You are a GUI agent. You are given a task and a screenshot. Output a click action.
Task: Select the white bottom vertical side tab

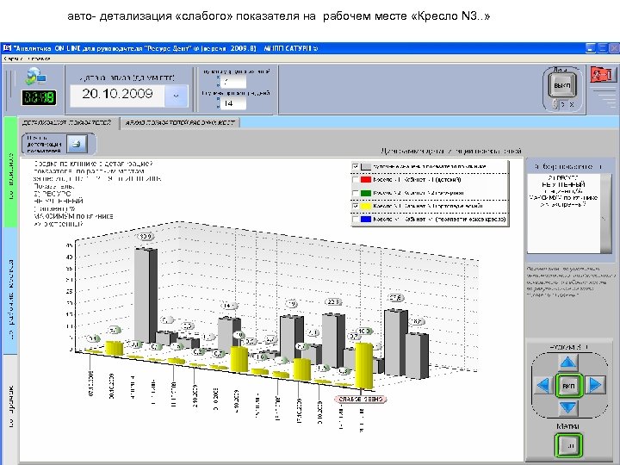coord(10,407)
